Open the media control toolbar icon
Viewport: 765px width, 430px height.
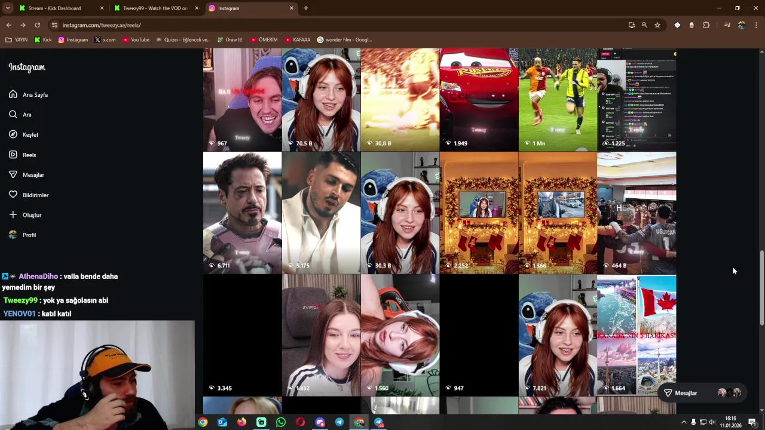click(727, 25)
